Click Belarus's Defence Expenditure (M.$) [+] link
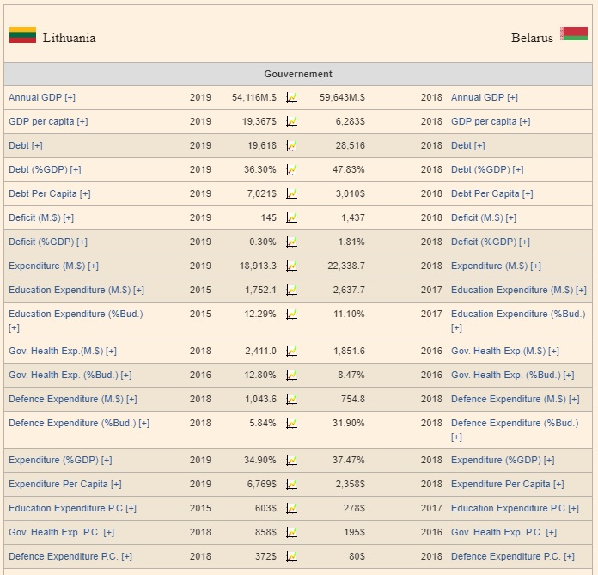598x575 pixels. coord(516,399)
